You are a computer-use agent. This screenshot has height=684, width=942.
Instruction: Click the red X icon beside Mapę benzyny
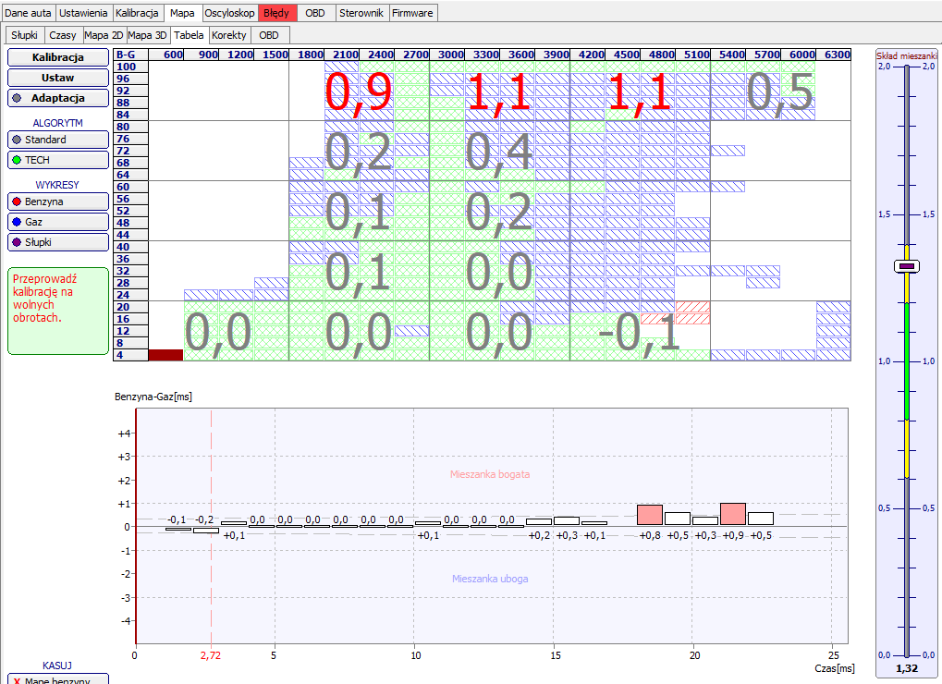(17, 680)
